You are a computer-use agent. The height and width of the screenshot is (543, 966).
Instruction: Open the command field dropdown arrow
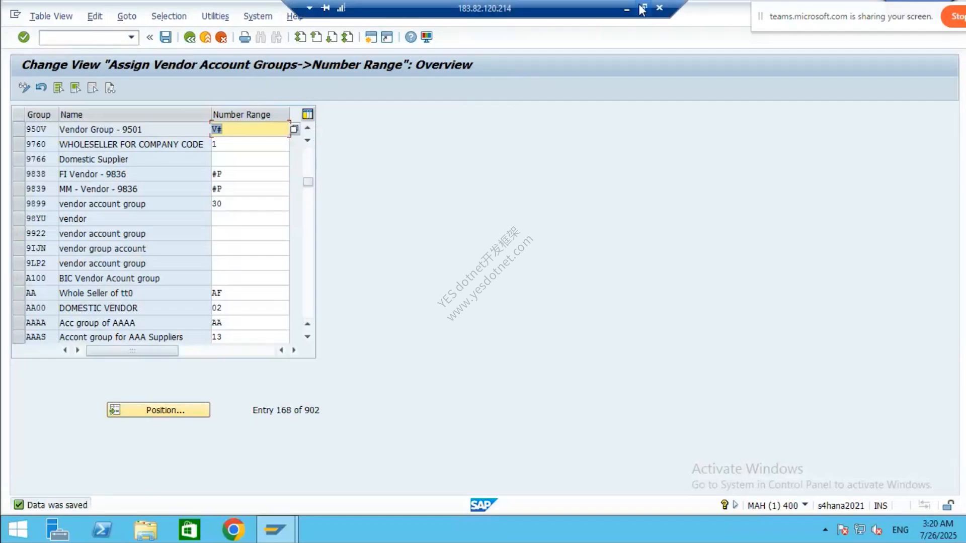click(x=131, y=37)
